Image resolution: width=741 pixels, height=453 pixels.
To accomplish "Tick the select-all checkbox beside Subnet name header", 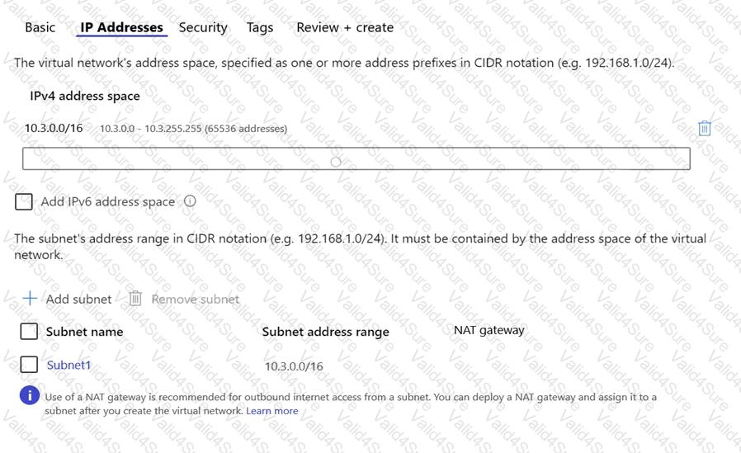I will (x=29, y=331).
